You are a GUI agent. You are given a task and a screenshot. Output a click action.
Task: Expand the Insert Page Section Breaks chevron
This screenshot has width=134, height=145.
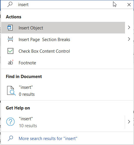pyautogui.click(x=129, y=39)
